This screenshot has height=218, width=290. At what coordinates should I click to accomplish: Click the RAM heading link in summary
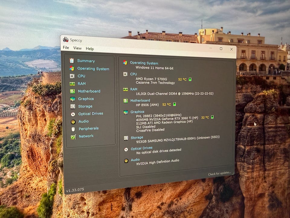[x=134, y=89]
